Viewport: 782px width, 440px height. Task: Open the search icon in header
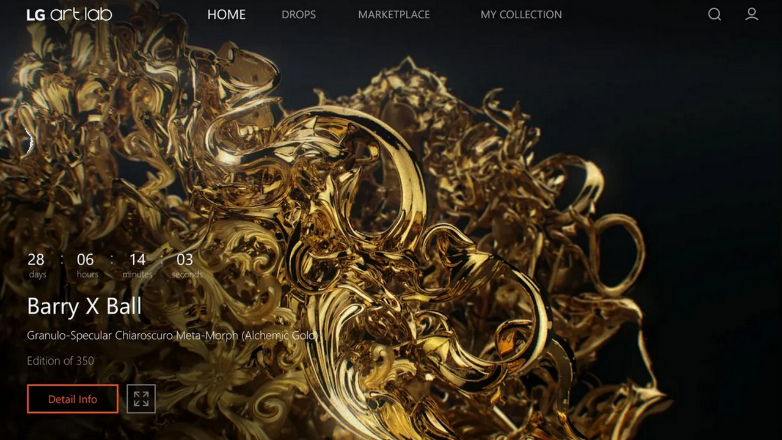pos(714,14)
